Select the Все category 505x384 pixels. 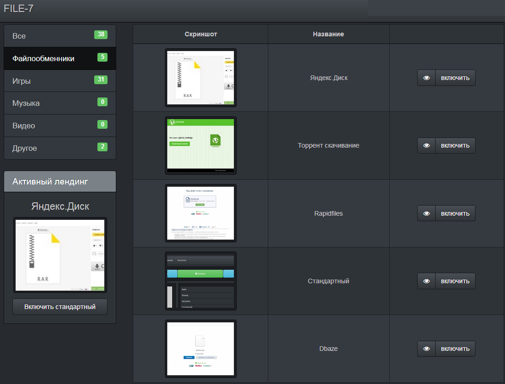pyautogui.click(x=60, y=36)
